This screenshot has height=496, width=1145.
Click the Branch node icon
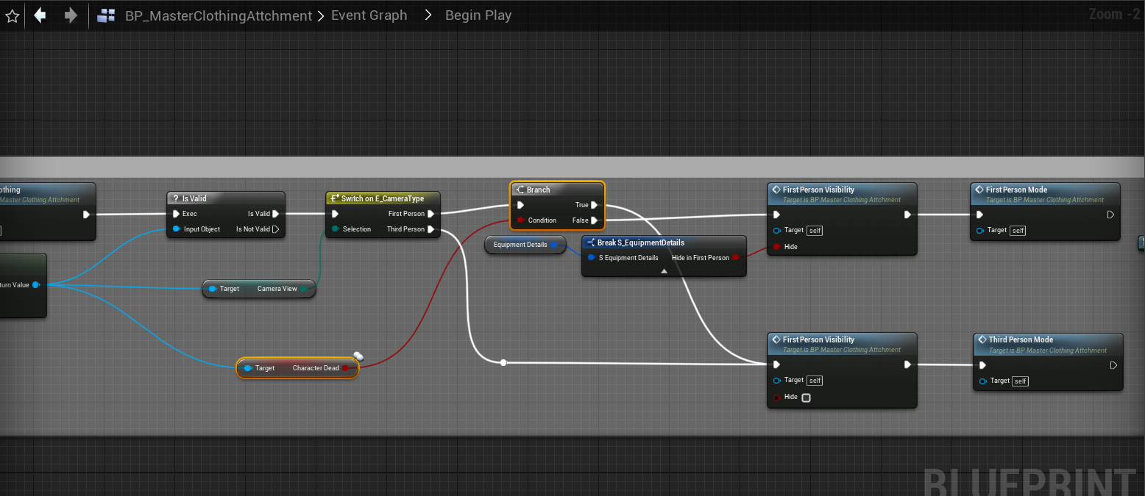pos(520,190)
